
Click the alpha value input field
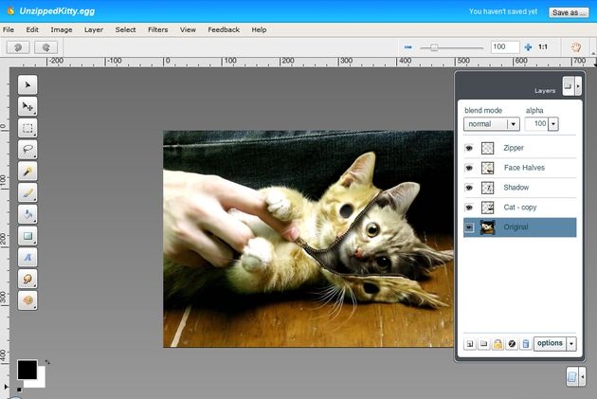537,124
